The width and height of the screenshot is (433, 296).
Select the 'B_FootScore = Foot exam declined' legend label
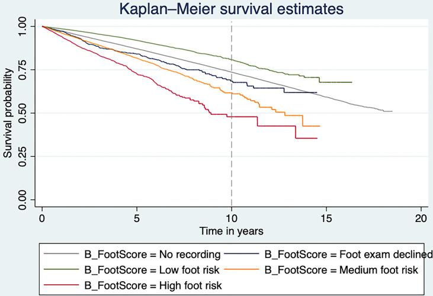(x=348, y=255)
